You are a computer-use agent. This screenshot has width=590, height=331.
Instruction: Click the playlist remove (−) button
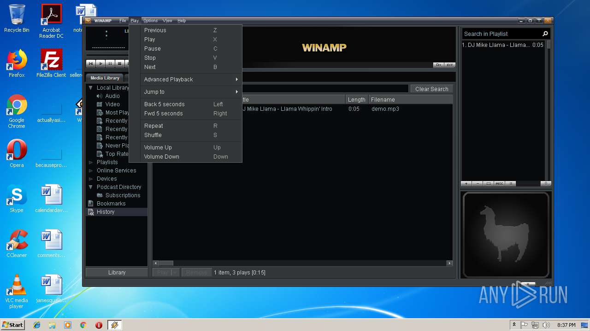point(477,183)
